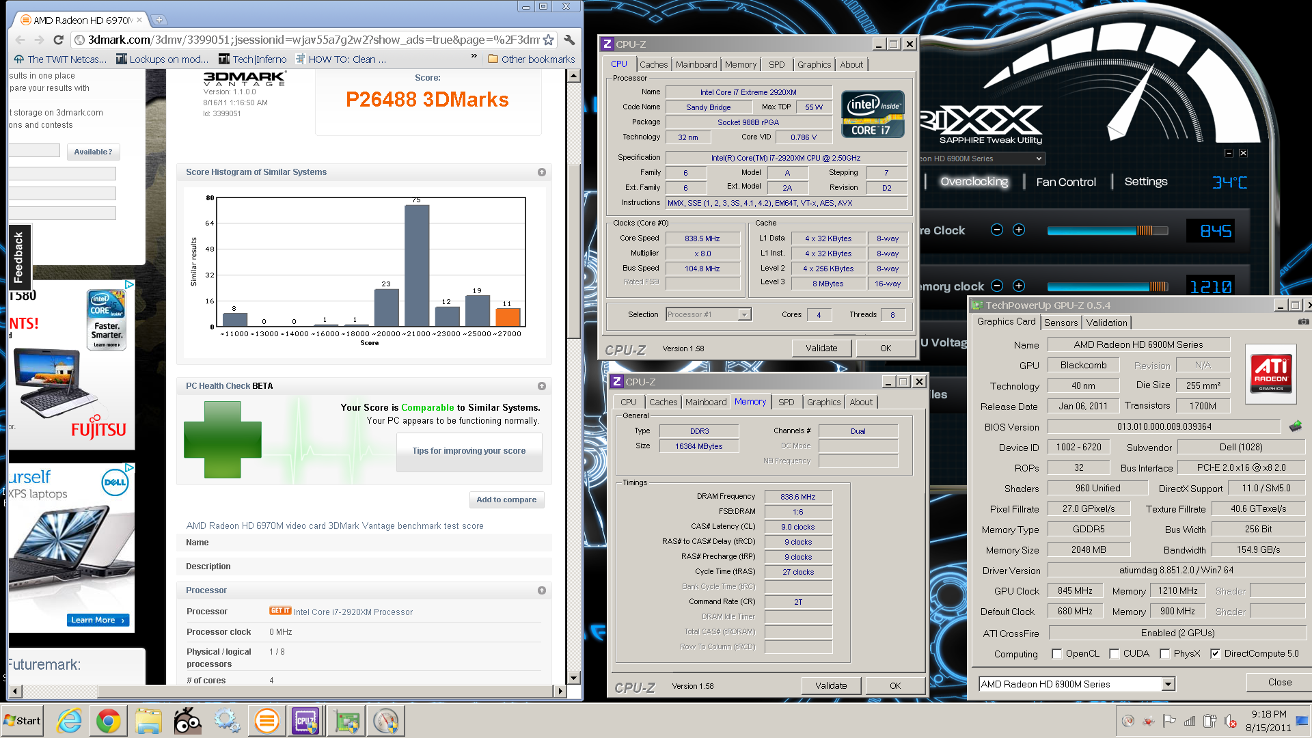Click the Start button
The width and height of the screenshot is (1312, 738).
tap(22, 721)
